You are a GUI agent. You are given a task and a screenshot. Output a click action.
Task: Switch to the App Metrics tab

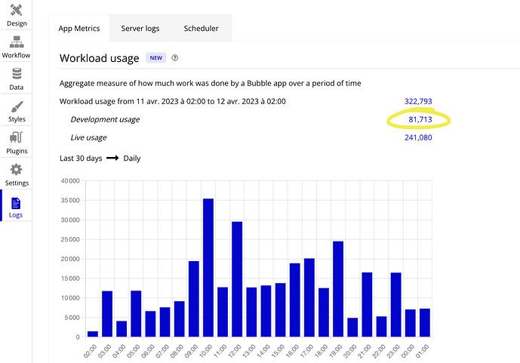point(79,28)
